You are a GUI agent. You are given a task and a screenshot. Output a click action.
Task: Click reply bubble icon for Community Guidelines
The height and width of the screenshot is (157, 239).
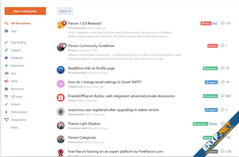click(x=223, y=46)
